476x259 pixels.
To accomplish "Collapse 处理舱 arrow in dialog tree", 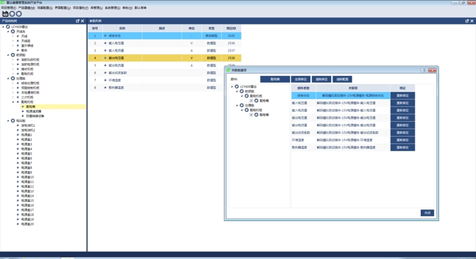I will tap(237, 105).
